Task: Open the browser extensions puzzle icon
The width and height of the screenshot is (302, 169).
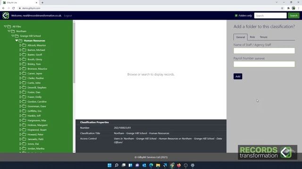Action: tap(288, 8)
